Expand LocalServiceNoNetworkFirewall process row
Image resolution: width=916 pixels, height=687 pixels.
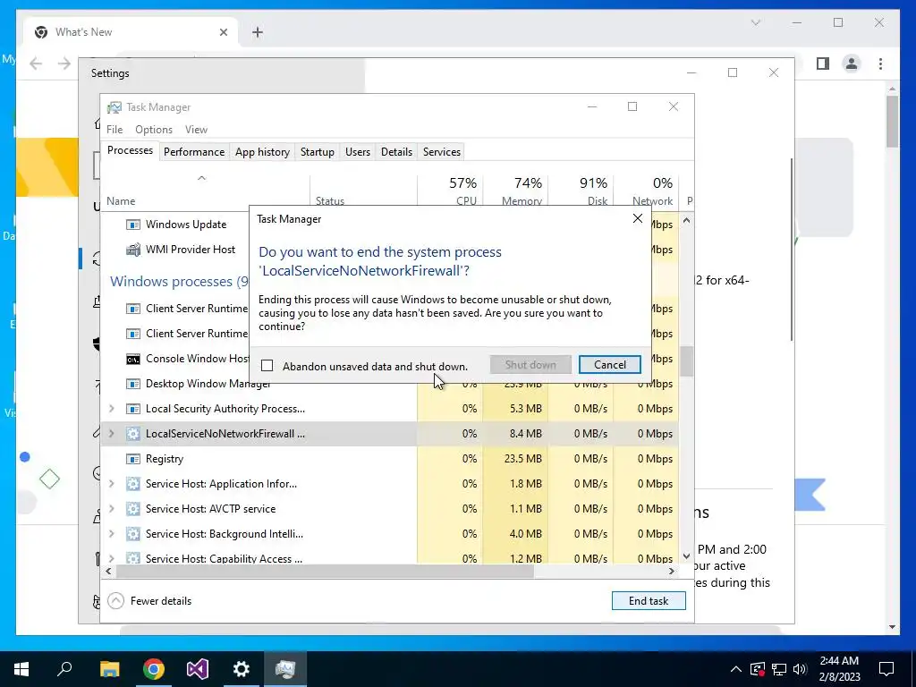point(112,434)
